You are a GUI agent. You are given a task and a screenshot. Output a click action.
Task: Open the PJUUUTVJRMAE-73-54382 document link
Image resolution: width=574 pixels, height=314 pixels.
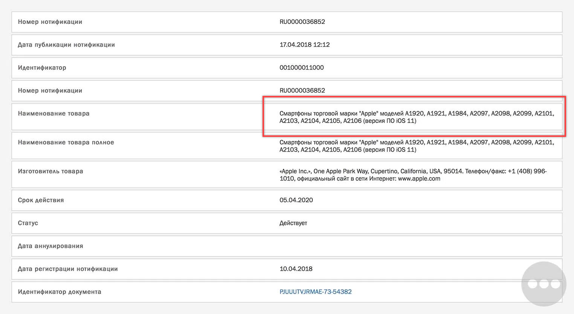click(x=315, y=291)
